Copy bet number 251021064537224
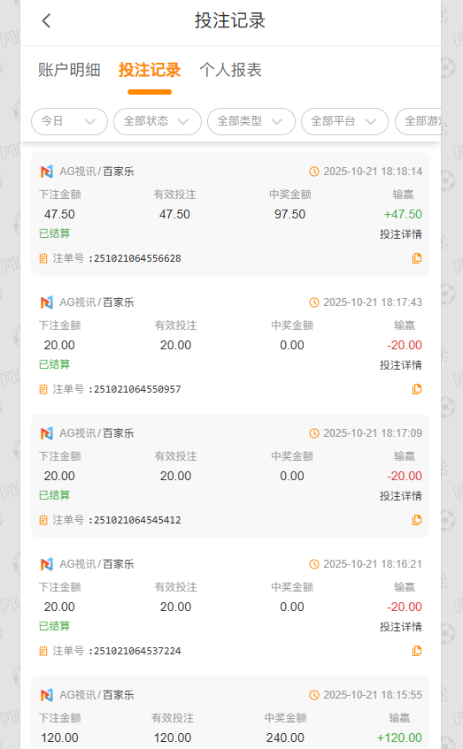The height and width of the screenshot is (749, 463). pos(417,651)
